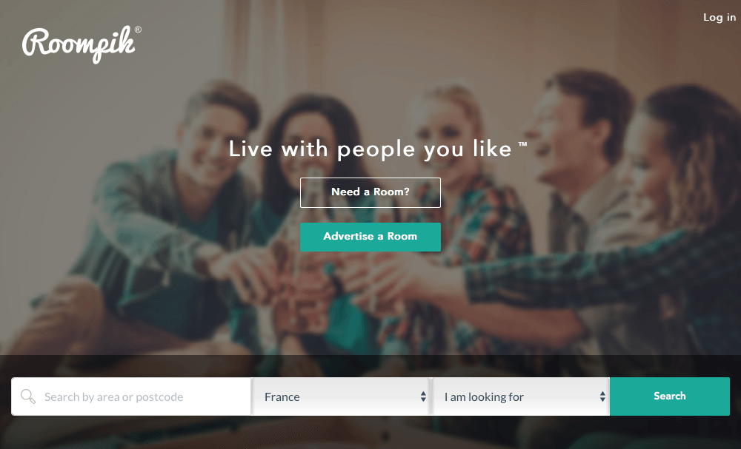Click the dark strip above the search bar

click(x=370, y=366)
